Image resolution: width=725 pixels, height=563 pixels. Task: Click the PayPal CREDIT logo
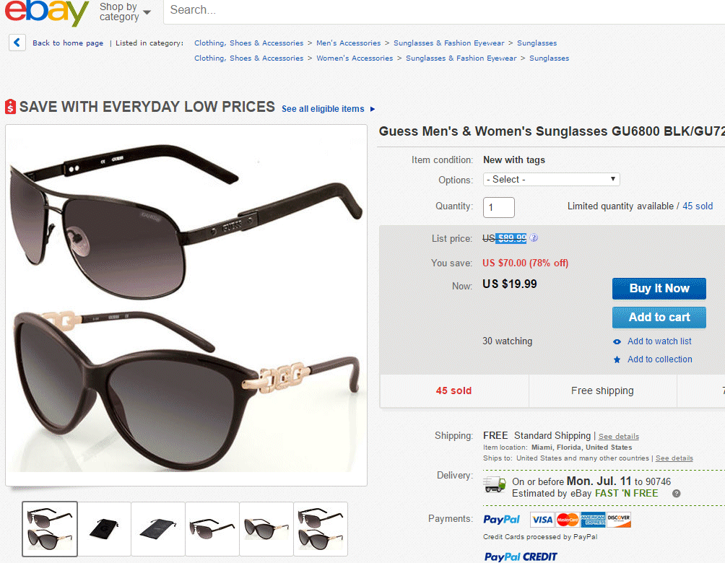[x=520, y=556]
